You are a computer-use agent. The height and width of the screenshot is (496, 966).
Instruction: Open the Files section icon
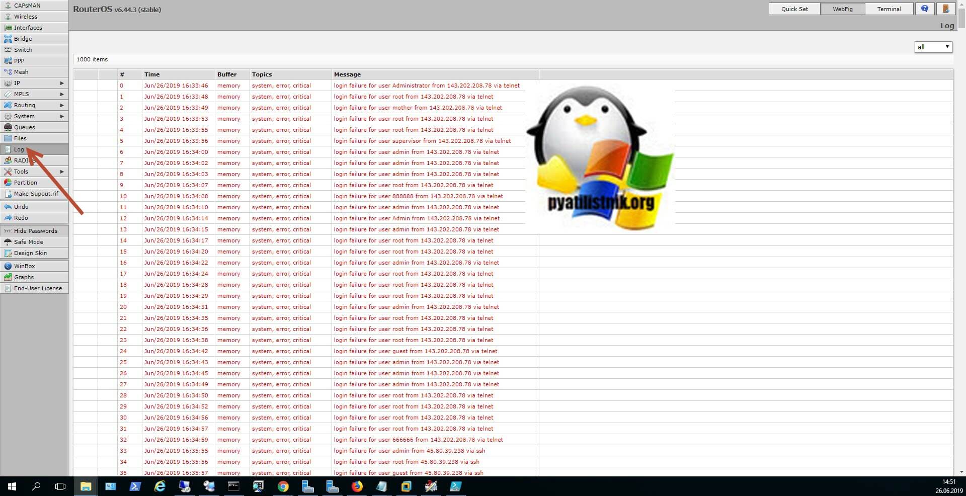click(8, 138)
